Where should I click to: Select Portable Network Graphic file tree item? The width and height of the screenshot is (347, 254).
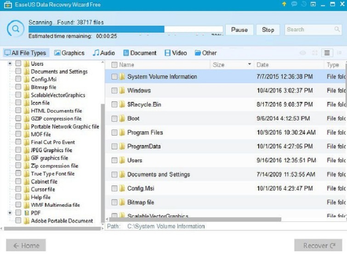coord(65,126)
